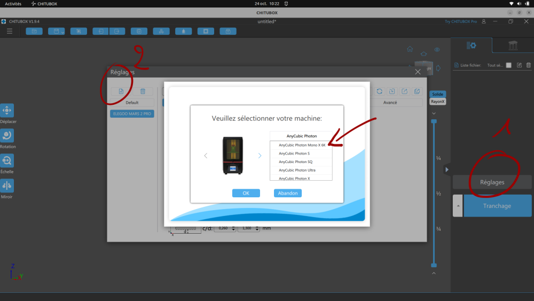Open the Réglages settings button

pos(492,182)
